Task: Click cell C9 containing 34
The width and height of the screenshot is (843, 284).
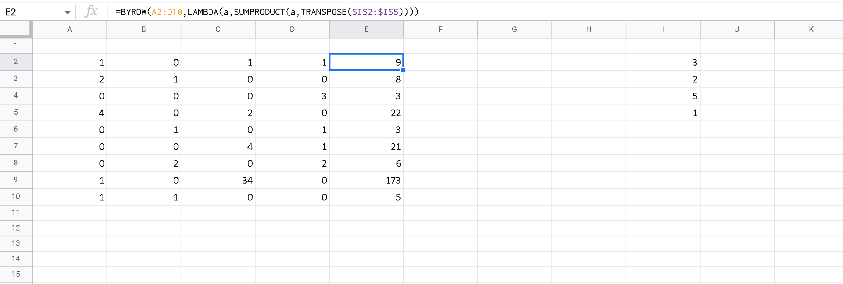Action: (218, 180)
